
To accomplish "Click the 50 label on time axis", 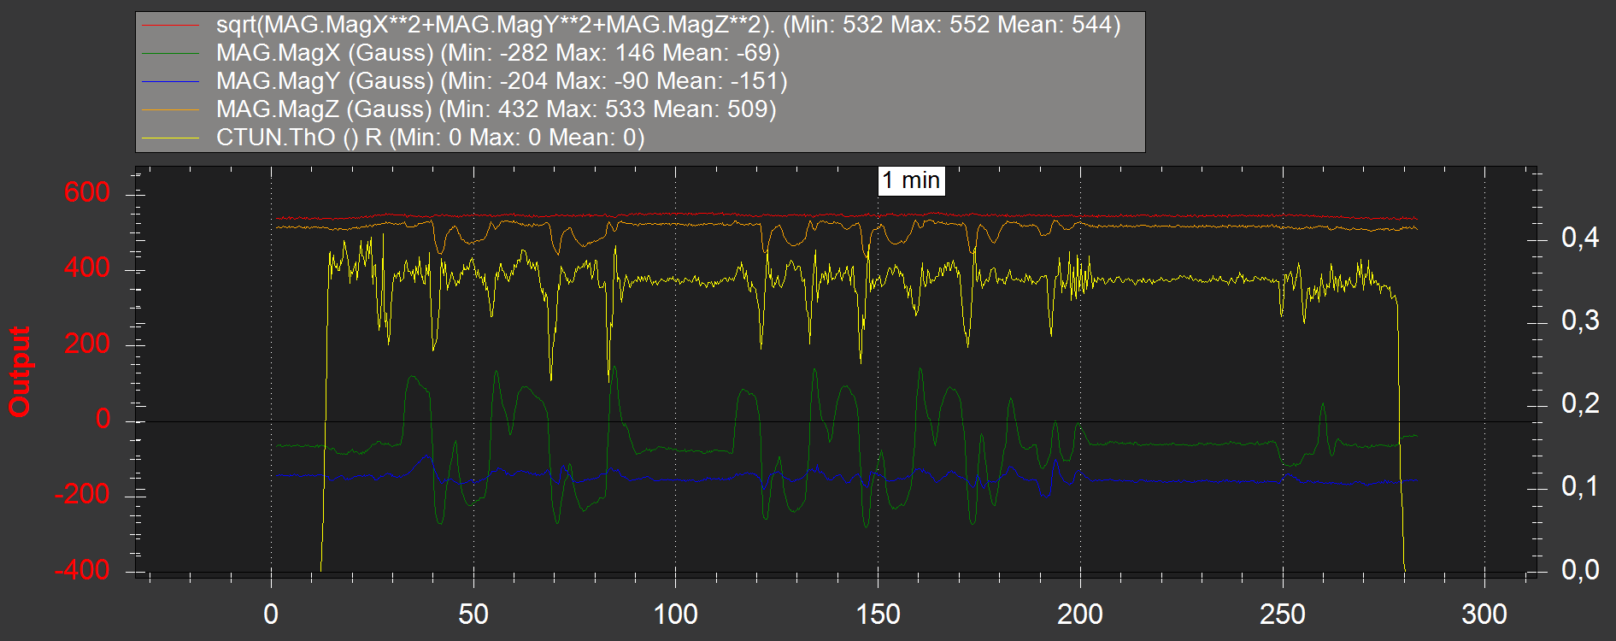I will (x=473, y=614).
